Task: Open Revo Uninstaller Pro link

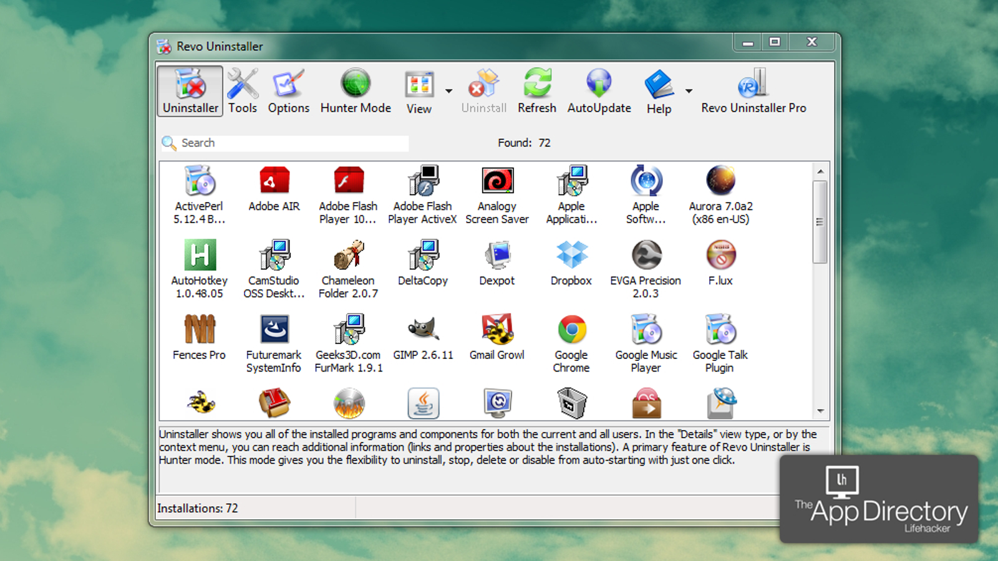Action: [x=753, y=91]
